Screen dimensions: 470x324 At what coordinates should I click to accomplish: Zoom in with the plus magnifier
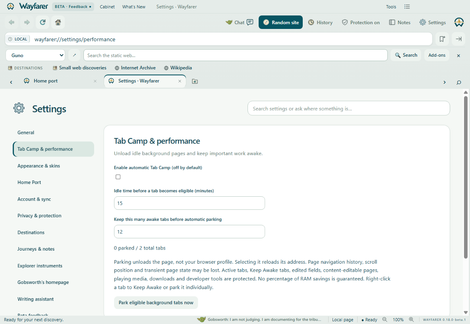[411, 320]
